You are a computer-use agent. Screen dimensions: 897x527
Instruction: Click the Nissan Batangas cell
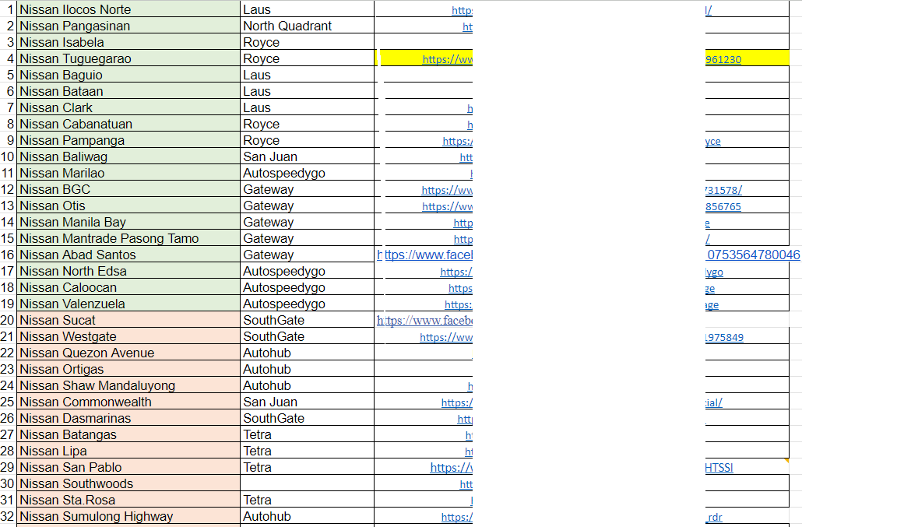point(128,434)
